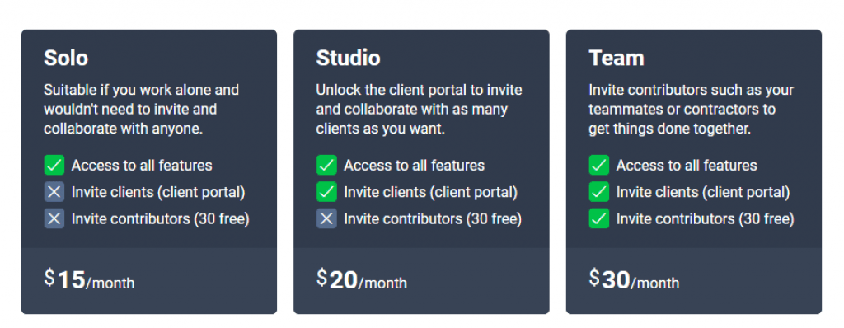Click X icon beside Solo Invite contributors
The width and height of the screenshot is (844, 328).
click(x=54, y=218)
